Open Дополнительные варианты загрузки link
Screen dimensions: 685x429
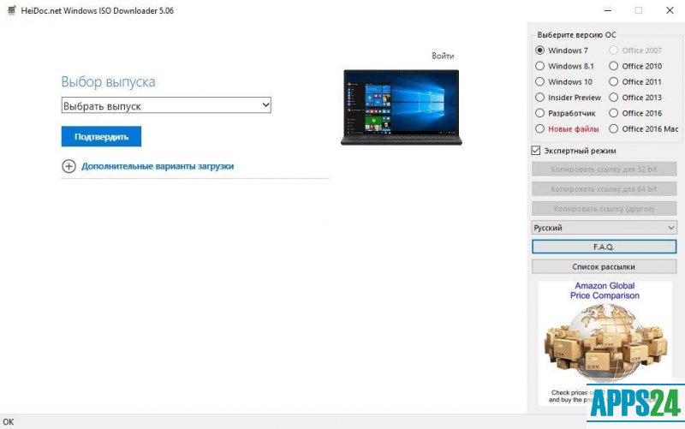tap(158, 166)
